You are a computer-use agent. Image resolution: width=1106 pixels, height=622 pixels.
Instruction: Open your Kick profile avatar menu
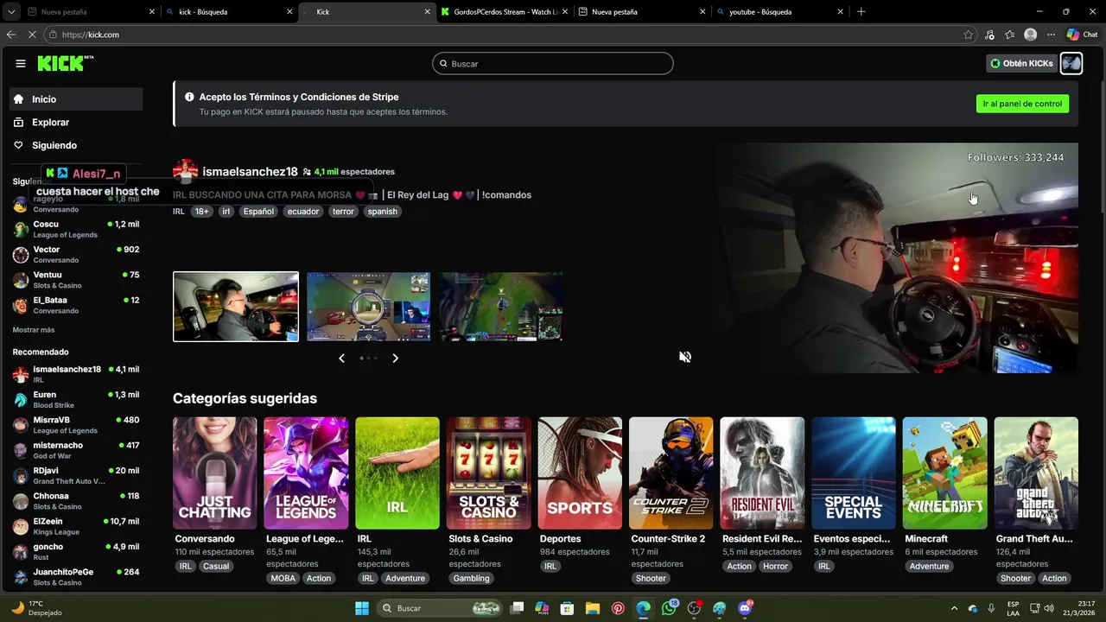1071,63
